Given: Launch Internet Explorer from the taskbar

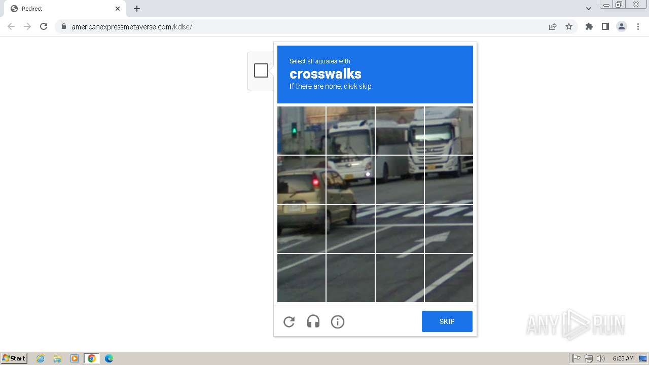Looking at the screenshot, I should [x=41, y=358].
